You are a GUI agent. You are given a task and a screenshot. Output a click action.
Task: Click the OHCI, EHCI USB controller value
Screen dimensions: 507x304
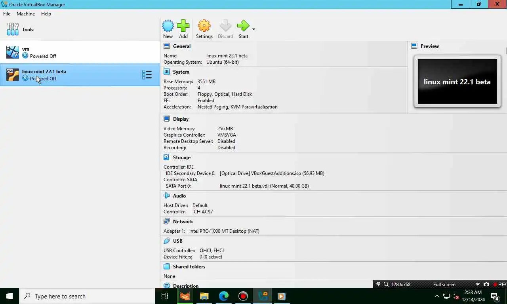pyautogui.click(x=212, y=251)
